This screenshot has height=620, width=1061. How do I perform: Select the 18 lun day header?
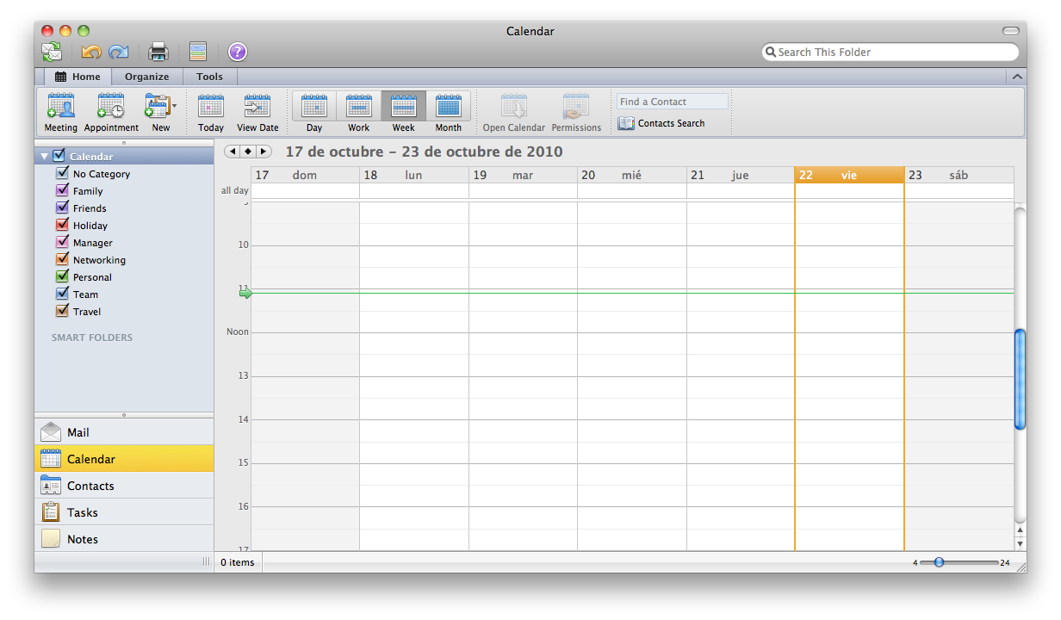[414, 175]
